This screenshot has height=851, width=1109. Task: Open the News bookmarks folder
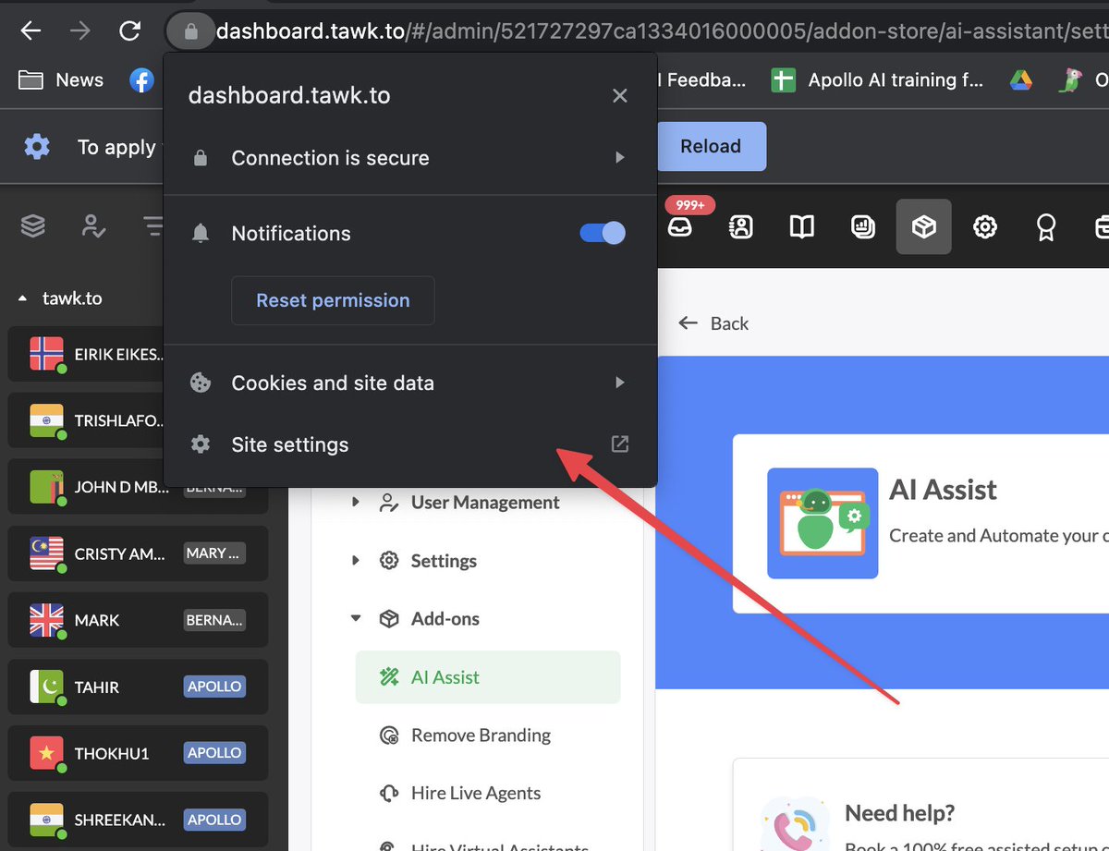pyautogui.click(x=61, y=80)
